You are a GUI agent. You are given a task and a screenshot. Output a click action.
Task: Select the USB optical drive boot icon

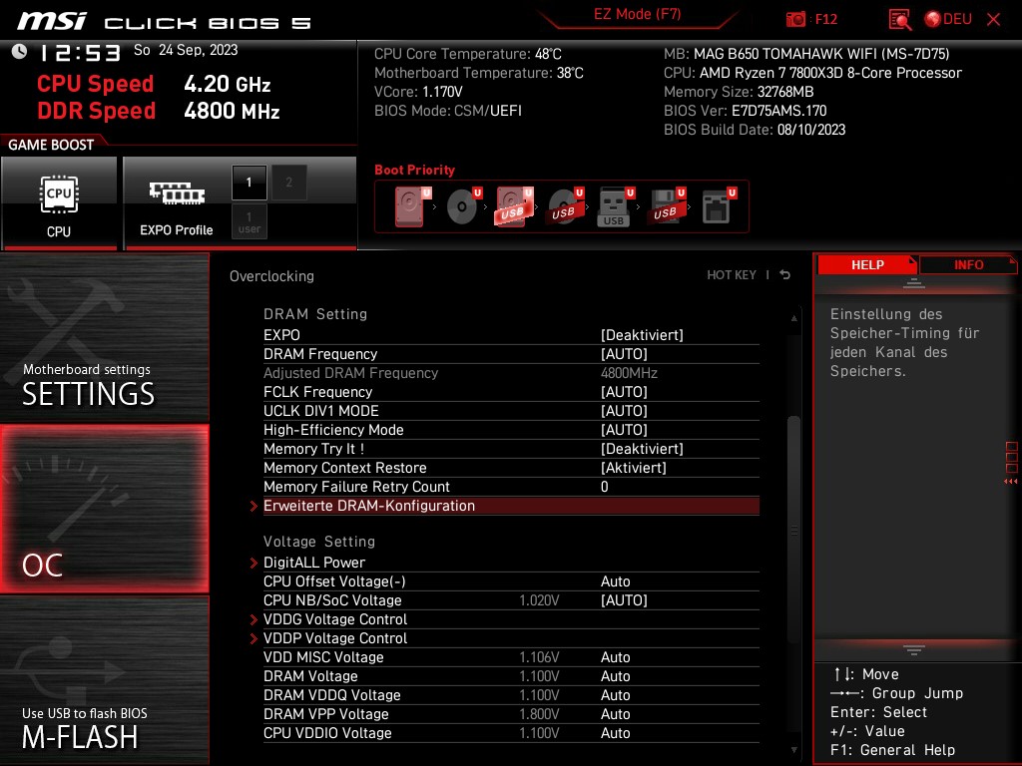[x=565, y=206]
